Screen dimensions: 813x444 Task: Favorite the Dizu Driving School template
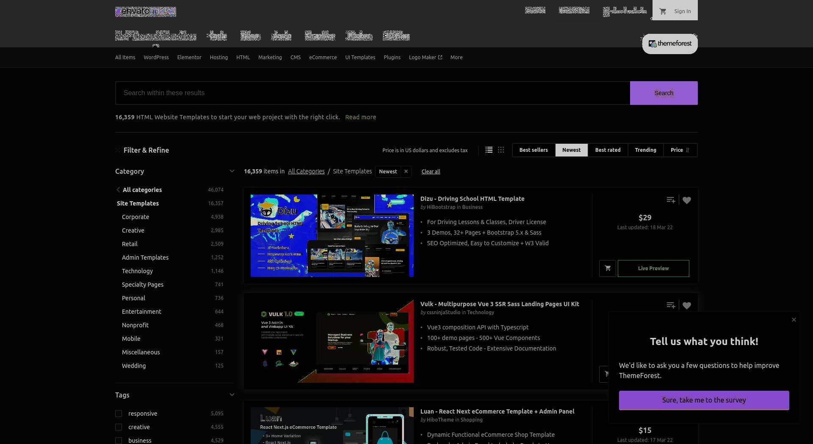(x=687, y=200)
